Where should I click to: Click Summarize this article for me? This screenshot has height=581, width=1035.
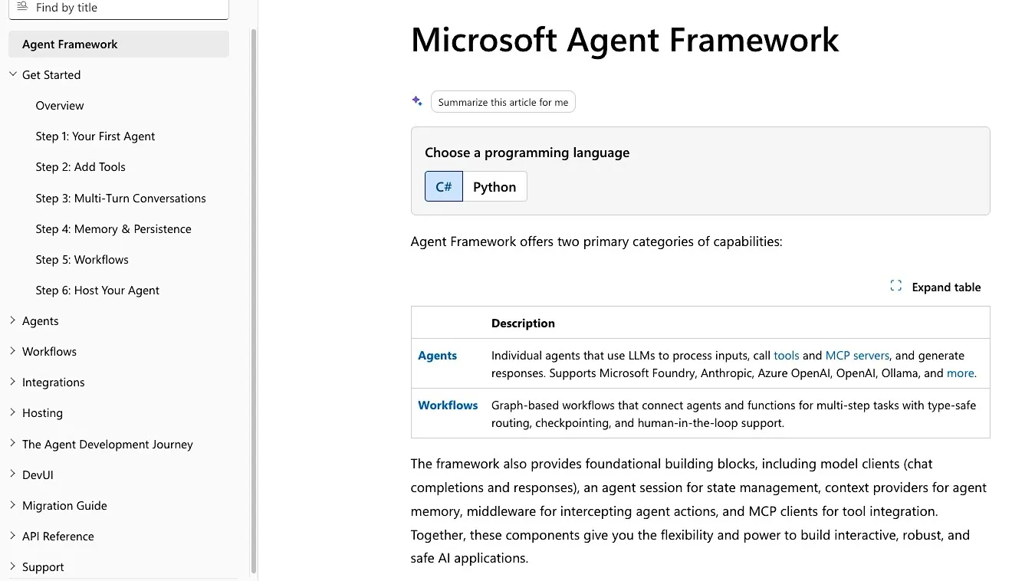coord(503,102)
